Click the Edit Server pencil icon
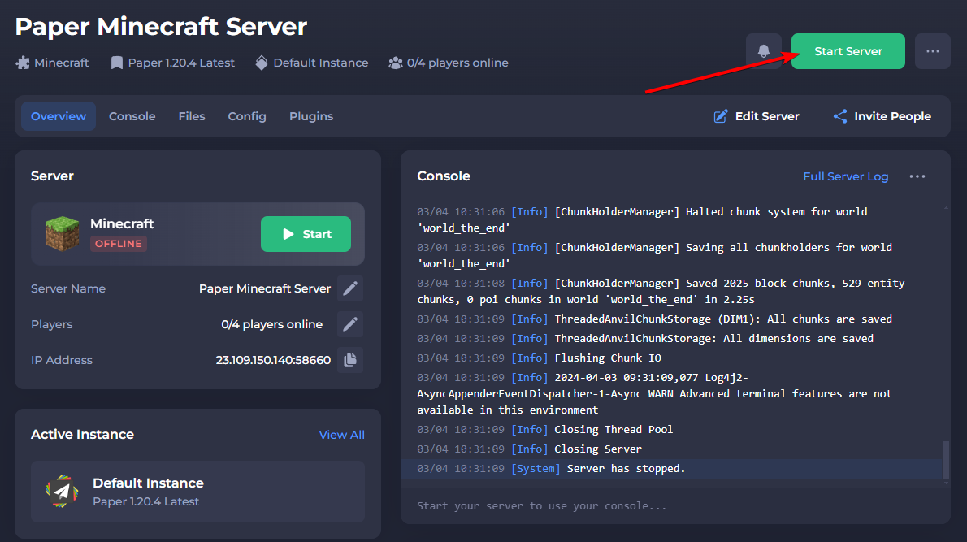Image resolution: width=967 pixels, height=542 pixels. pyautogui.click(x=720, y=116)
